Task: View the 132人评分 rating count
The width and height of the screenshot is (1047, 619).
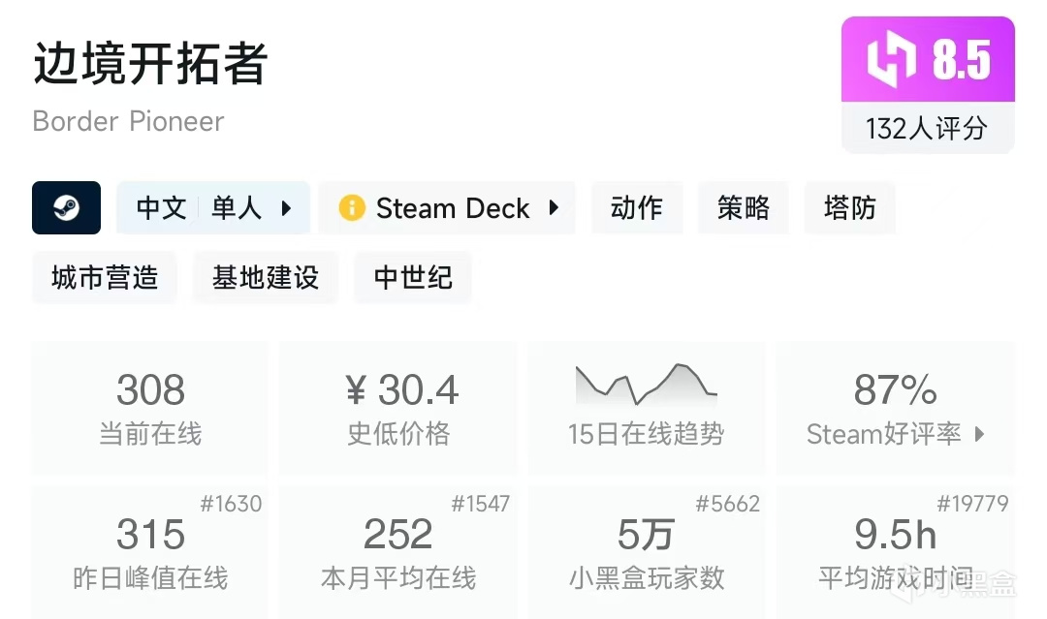Action: (x=927, y=128)
